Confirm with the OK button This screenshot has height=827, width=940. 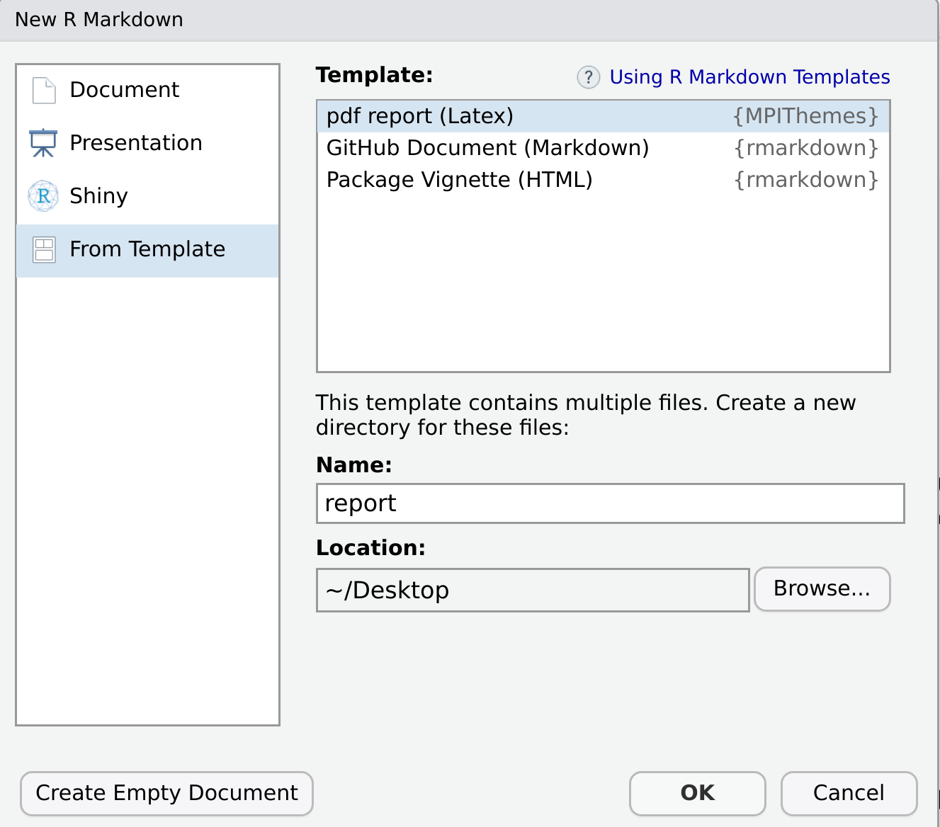coord(698,793)
